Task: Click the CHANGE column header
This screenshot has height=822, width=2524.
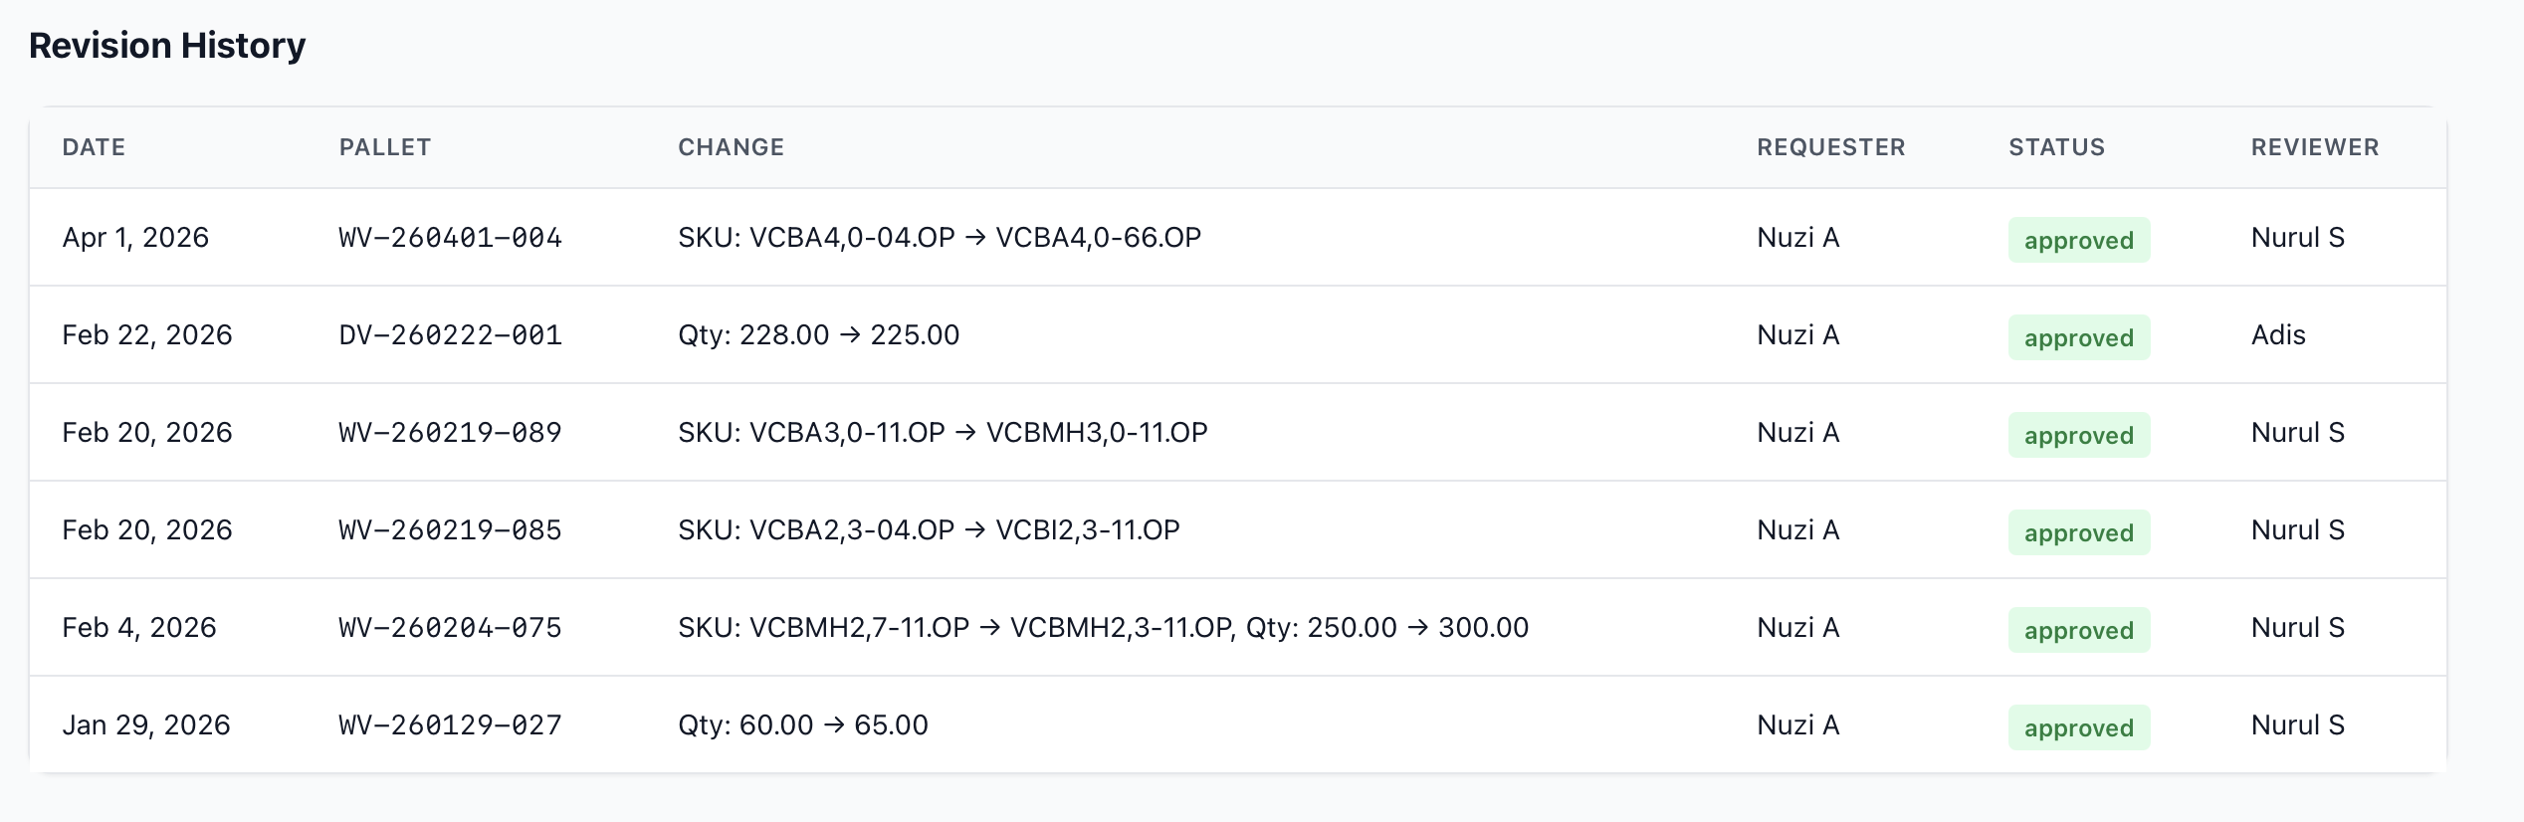Action: coord(732,147)
